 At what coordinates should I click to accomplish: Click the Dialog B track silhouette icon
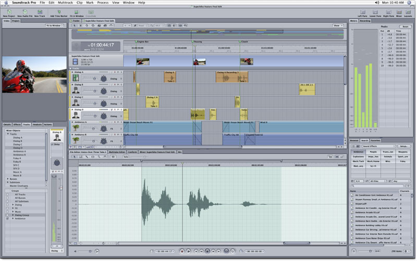[76, 90]
